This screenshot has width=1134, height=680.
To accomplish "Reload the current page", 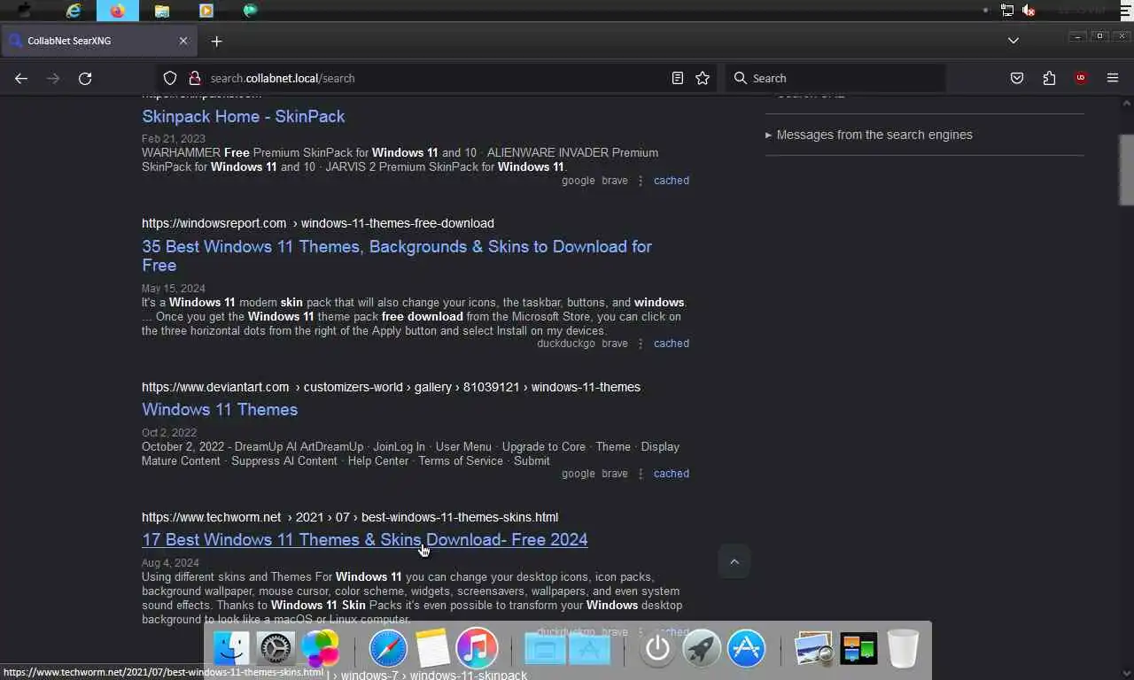I will tap(85, 78).
